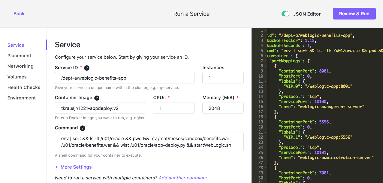
Task: Click the "VIP_1": "/weblogic-app:5556" line
Action: point(318,137)
